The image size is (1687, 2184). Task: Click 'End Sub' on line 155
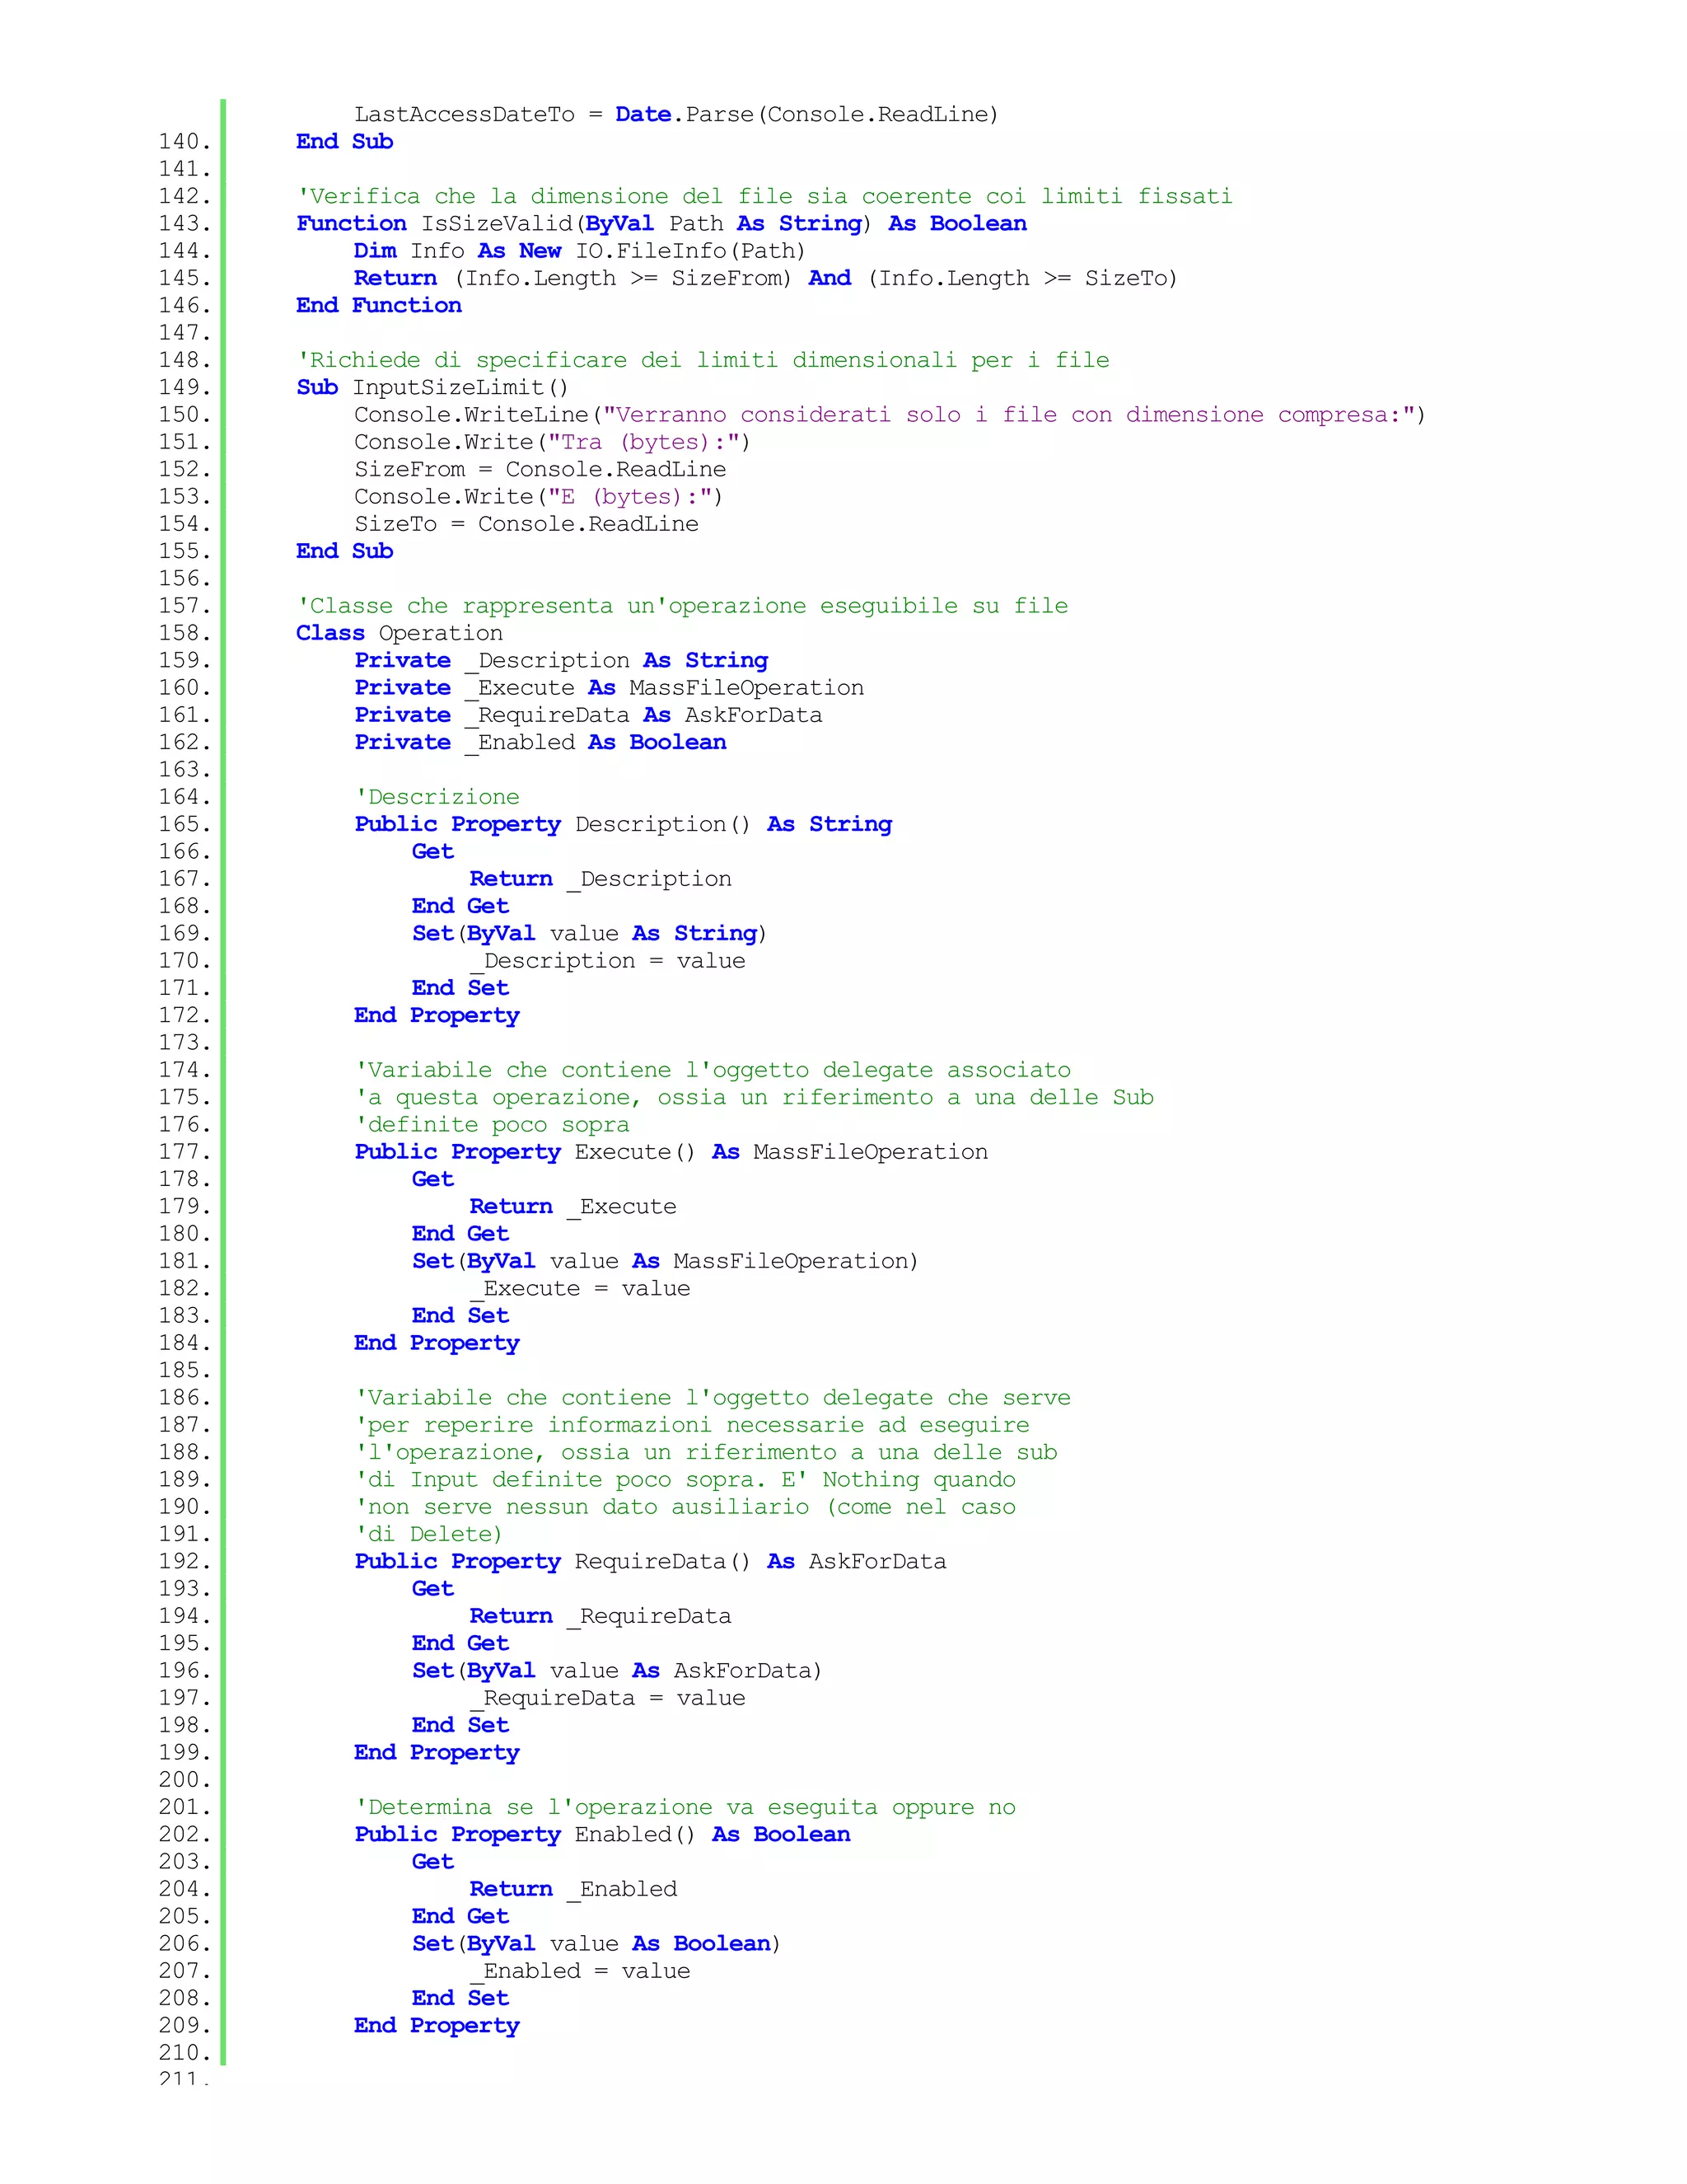click(345, 551)
